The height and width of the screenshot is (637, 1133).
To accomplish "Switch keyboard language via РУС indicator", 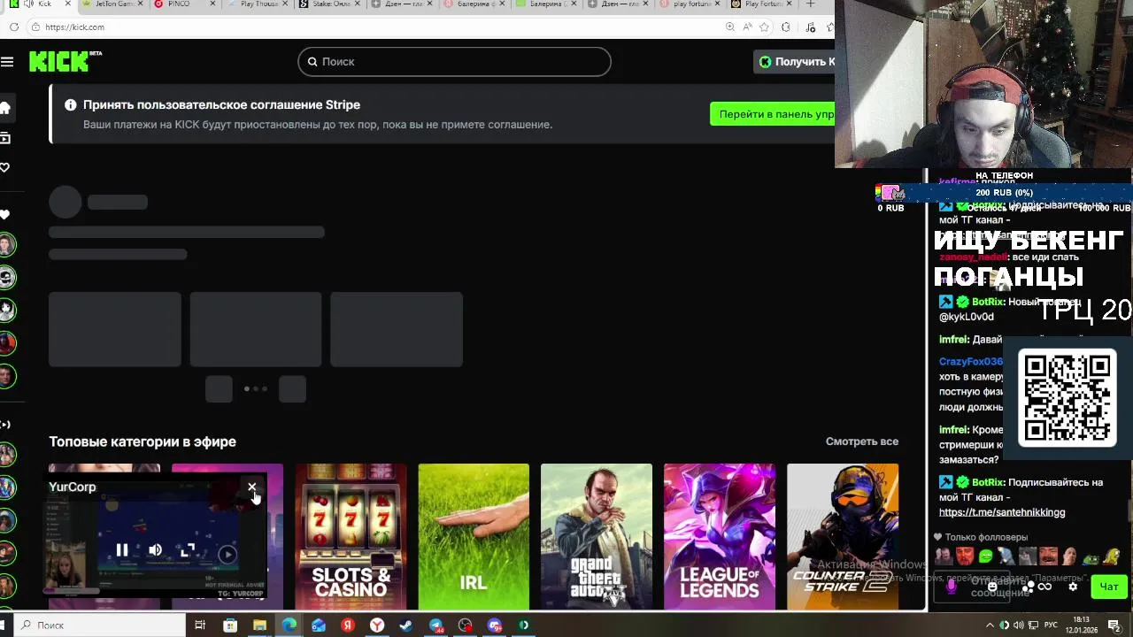I will (x=1052, y=625).
